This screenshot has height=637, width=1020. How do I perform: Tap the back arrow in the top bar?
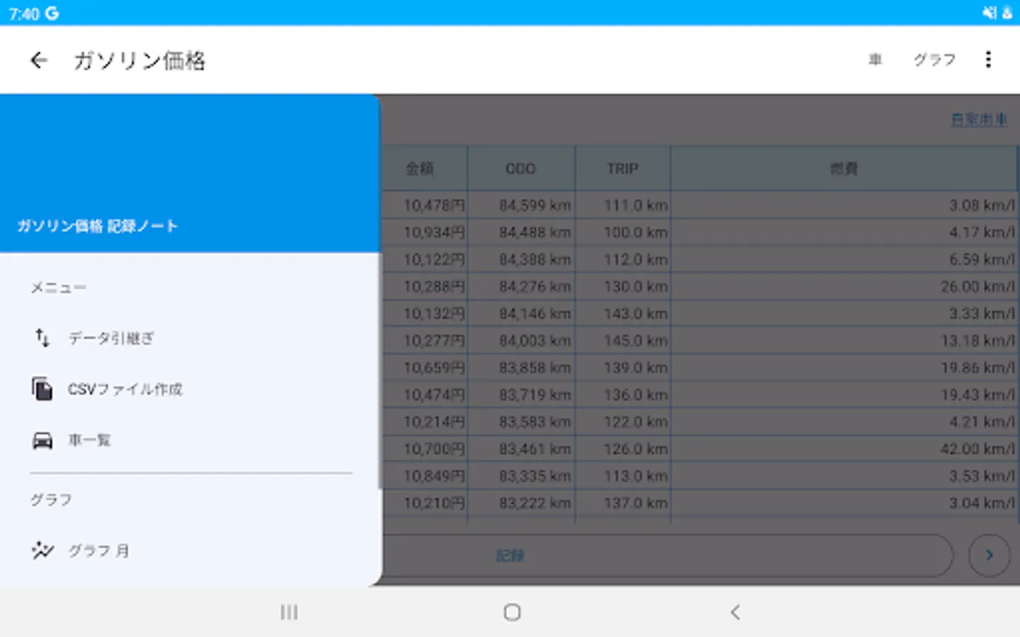click(39, 60)
